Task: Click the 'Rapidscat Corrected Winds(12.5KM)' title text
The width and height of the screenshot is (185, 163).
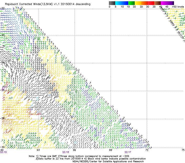Action: 29,4
